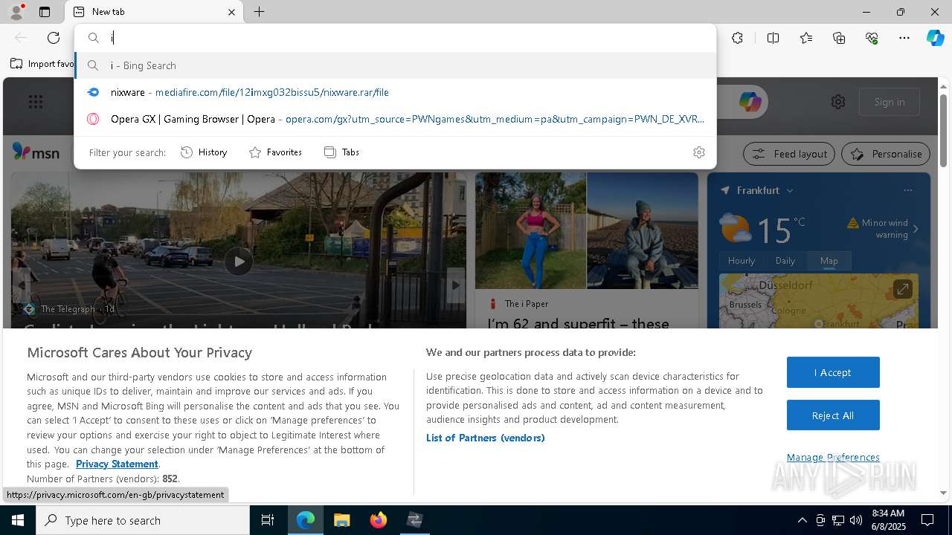The width and height of the screenshot is (952, 535).
Task: Click the Reject All privacy button
Action: [833, 415]
